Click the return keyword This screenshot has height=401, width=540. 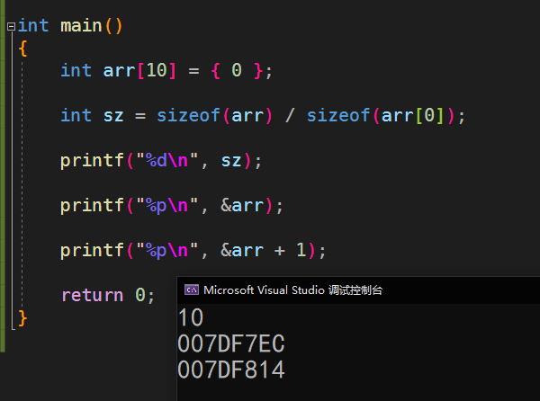93,295
